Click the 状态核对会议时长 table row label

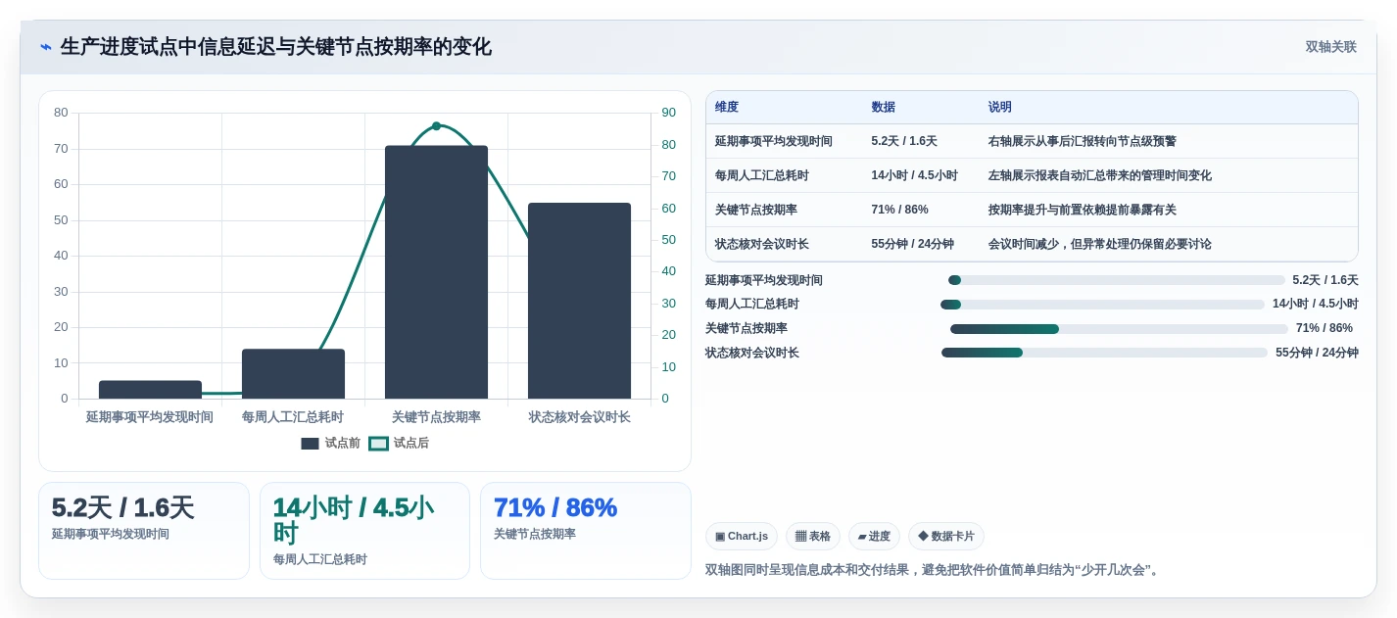pos(762,245)
